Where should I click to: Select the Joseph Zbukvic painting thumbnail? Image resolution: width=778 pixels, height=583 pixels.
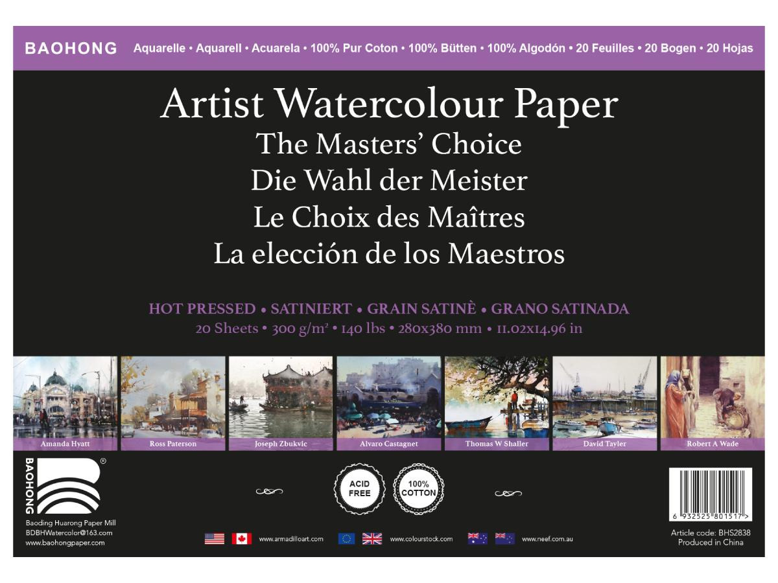[280, 398]
